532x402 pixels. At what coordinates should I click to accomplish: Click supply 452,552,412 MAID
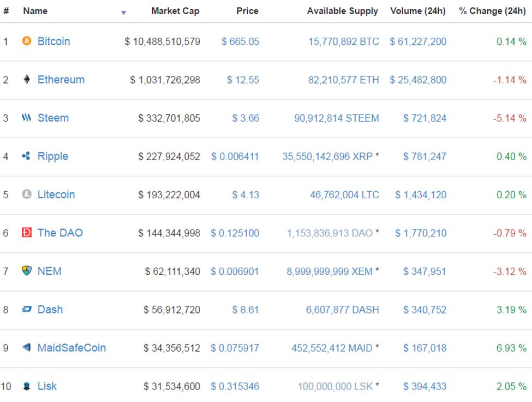(332, 348)
